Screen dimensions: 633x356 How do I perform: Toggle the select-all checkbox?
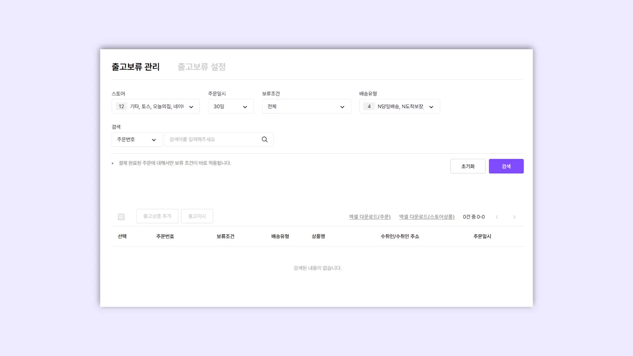tap(121, 217)
